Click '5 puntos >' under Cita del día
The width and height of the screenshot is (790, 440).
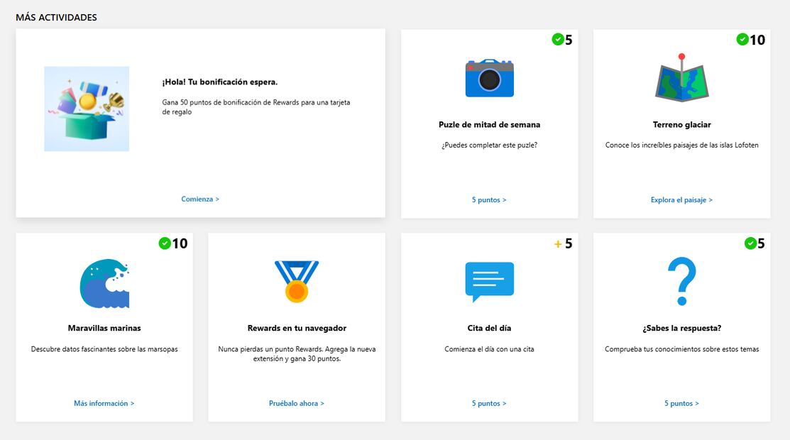[x=489, y=404]
